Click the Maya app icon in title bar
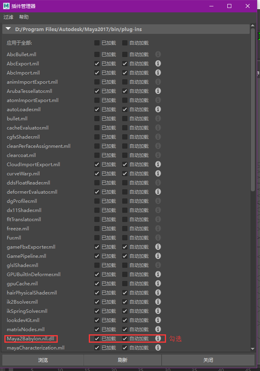This screenshot has width=260, height=371. (x=7, y=6)
